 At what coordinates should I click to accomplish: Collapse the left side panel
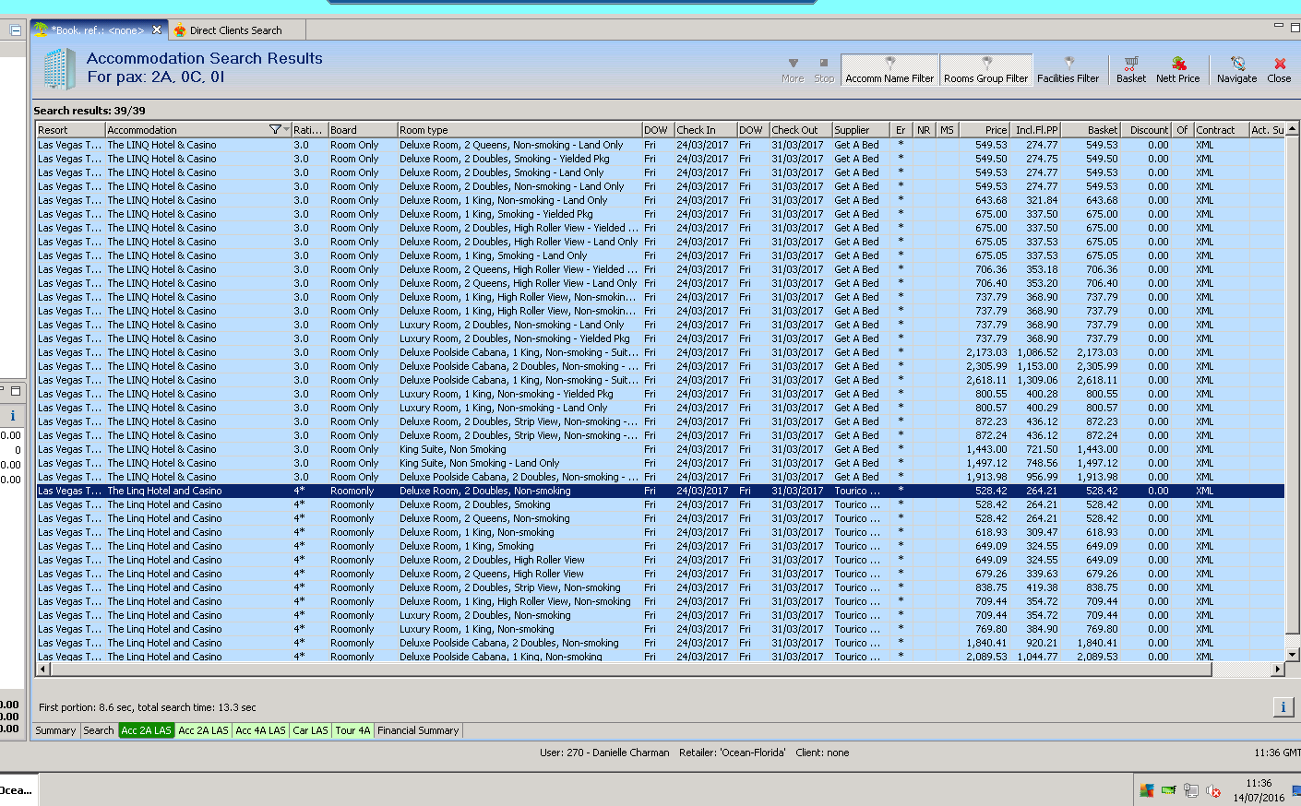[x=16, y=30]
